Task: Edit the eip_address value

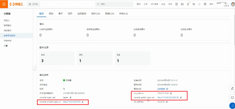Action: point(171,93)
